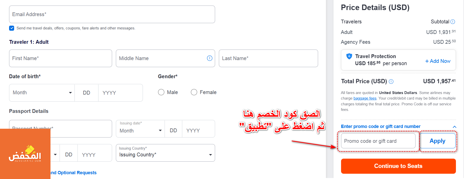Collapse the promo code section chevron

[x=454, y=127]
